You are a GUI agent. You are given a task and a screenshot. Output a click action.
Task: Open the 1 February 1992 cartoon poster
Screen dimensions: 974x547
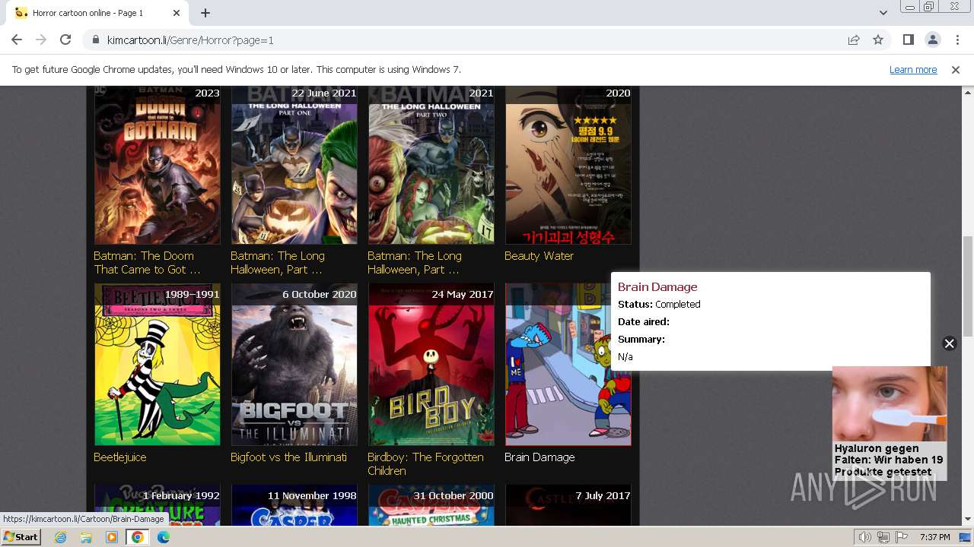coord(158,505)
